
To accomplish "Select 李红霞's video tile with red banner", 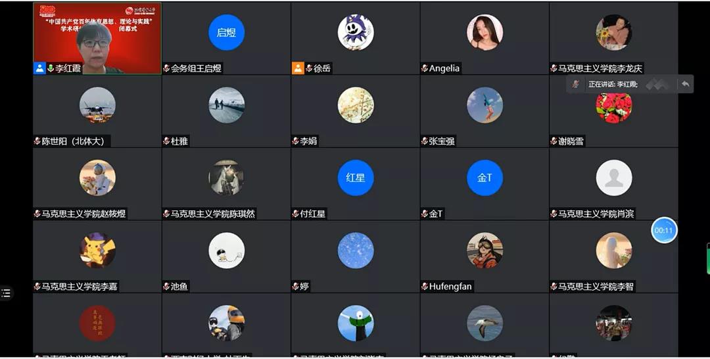I will coord(97,39).
